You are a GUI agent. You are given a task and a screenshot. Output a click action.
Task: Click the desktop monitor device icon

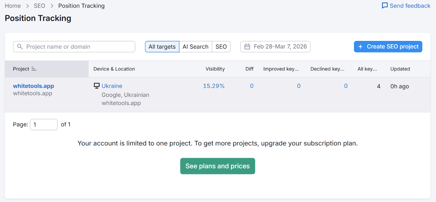coord(97,86)
